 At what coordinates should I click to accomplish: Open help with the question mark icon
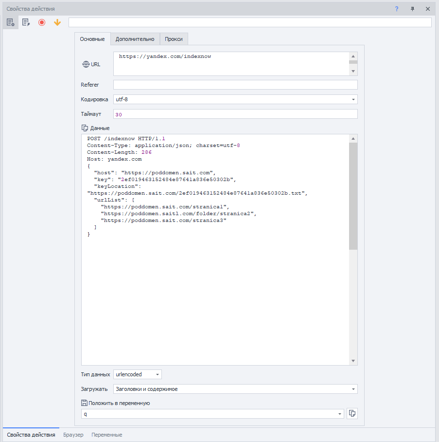397,9
